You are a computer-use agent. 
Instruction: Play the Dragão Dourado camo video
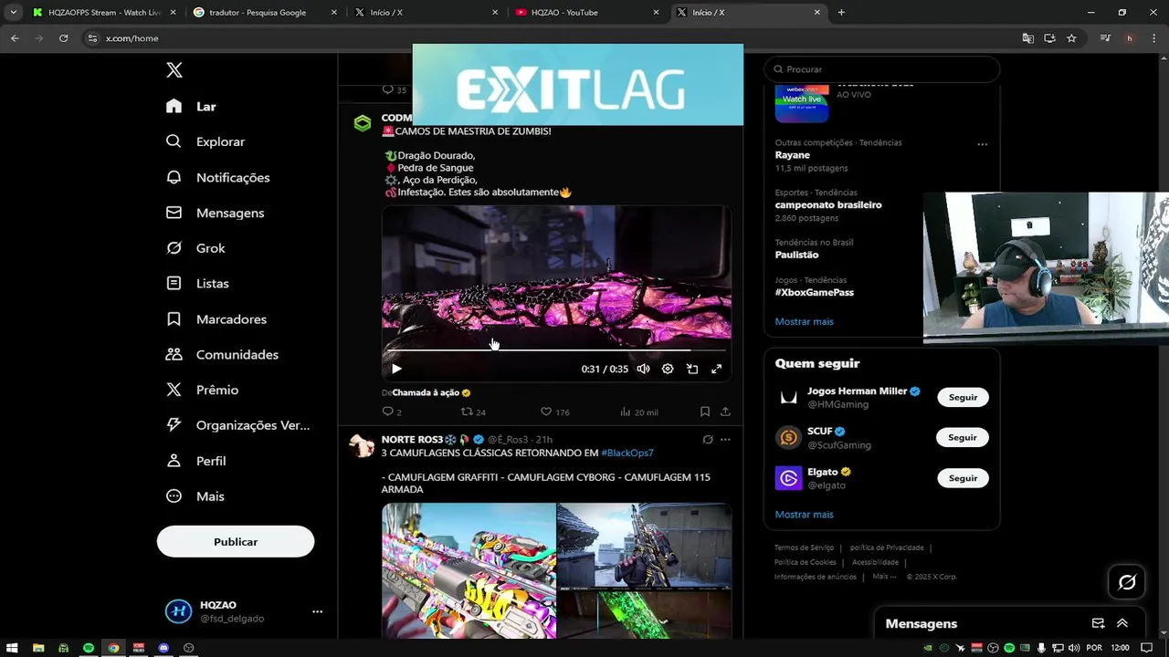click(396, 369)
